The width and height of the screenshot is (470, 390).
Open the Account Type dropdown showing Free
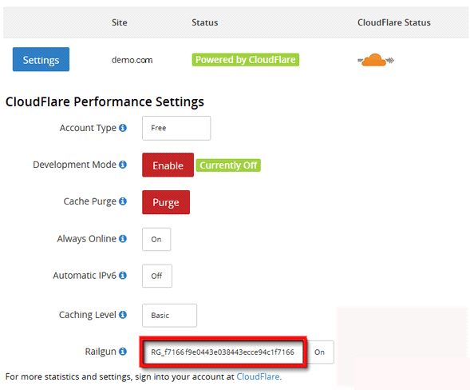176,128
